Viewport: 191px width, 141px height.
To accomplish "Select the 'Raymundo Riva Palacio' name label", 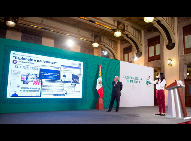I will click(x=65, y=81).
